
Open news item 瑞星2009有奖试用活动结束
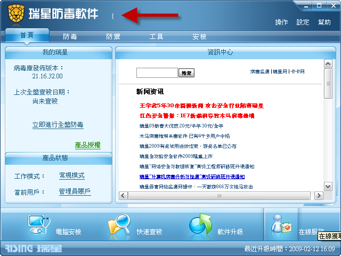coord(188,146)
